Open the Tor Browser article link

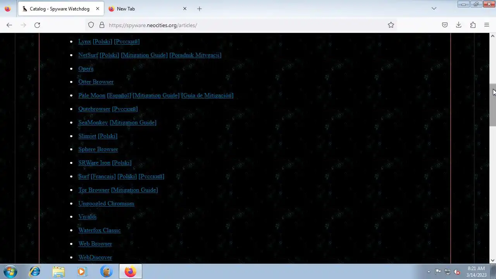pyautogui.click(x=94, y=190)
